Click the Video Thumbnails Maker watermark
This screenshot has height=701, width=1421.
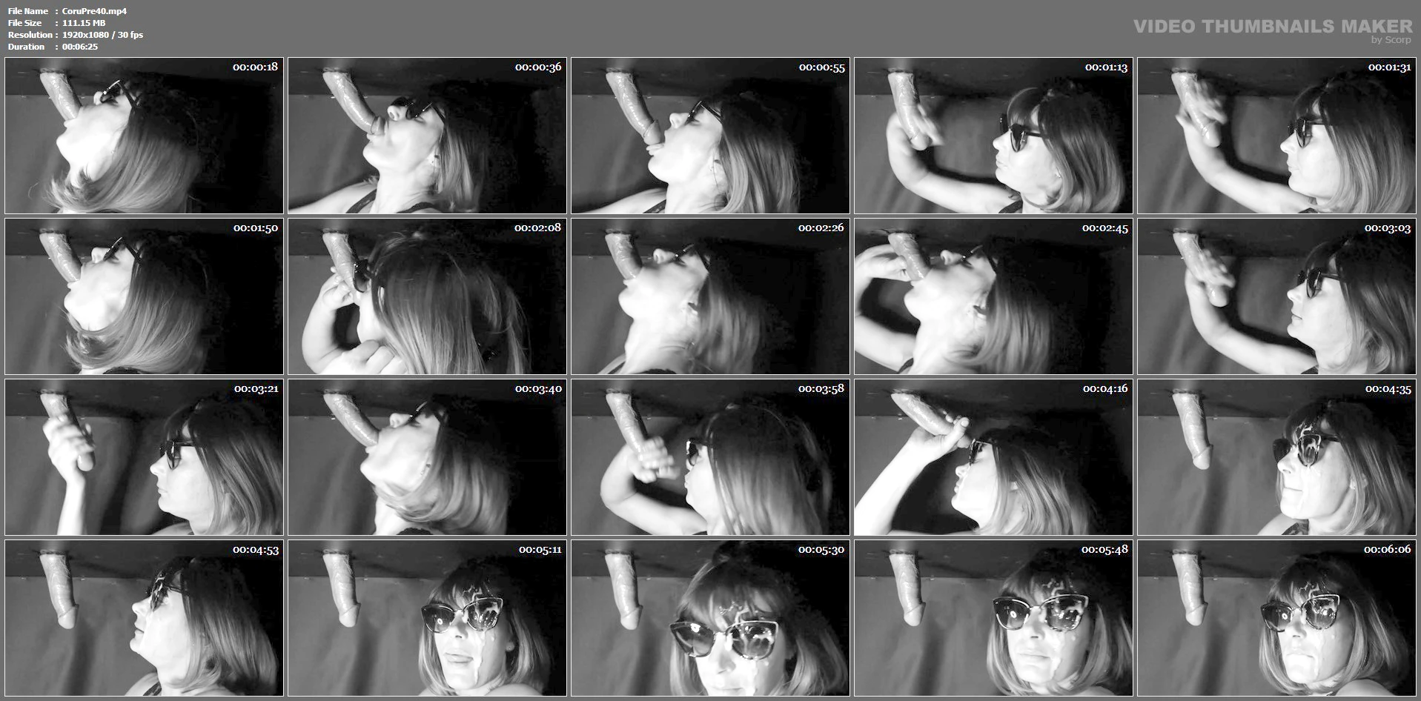point(1273,28)
